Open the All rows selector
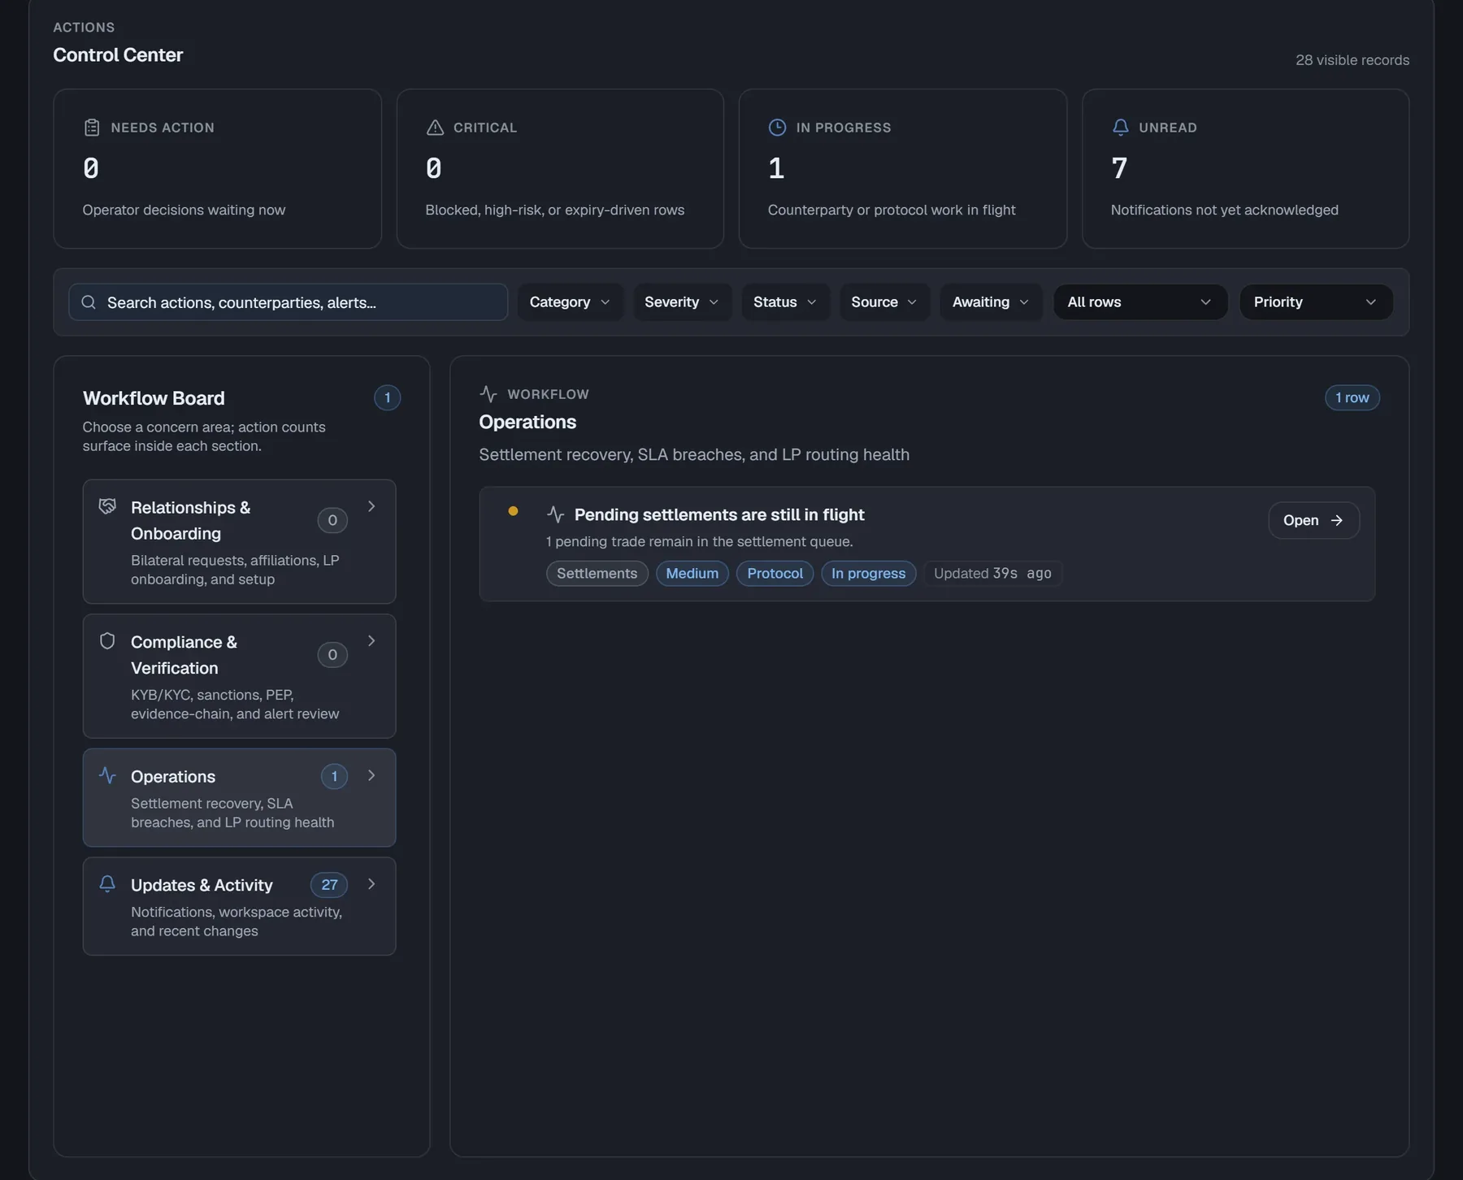This screenshot has width=1463, height=1180. click(x=1140, y=302)
